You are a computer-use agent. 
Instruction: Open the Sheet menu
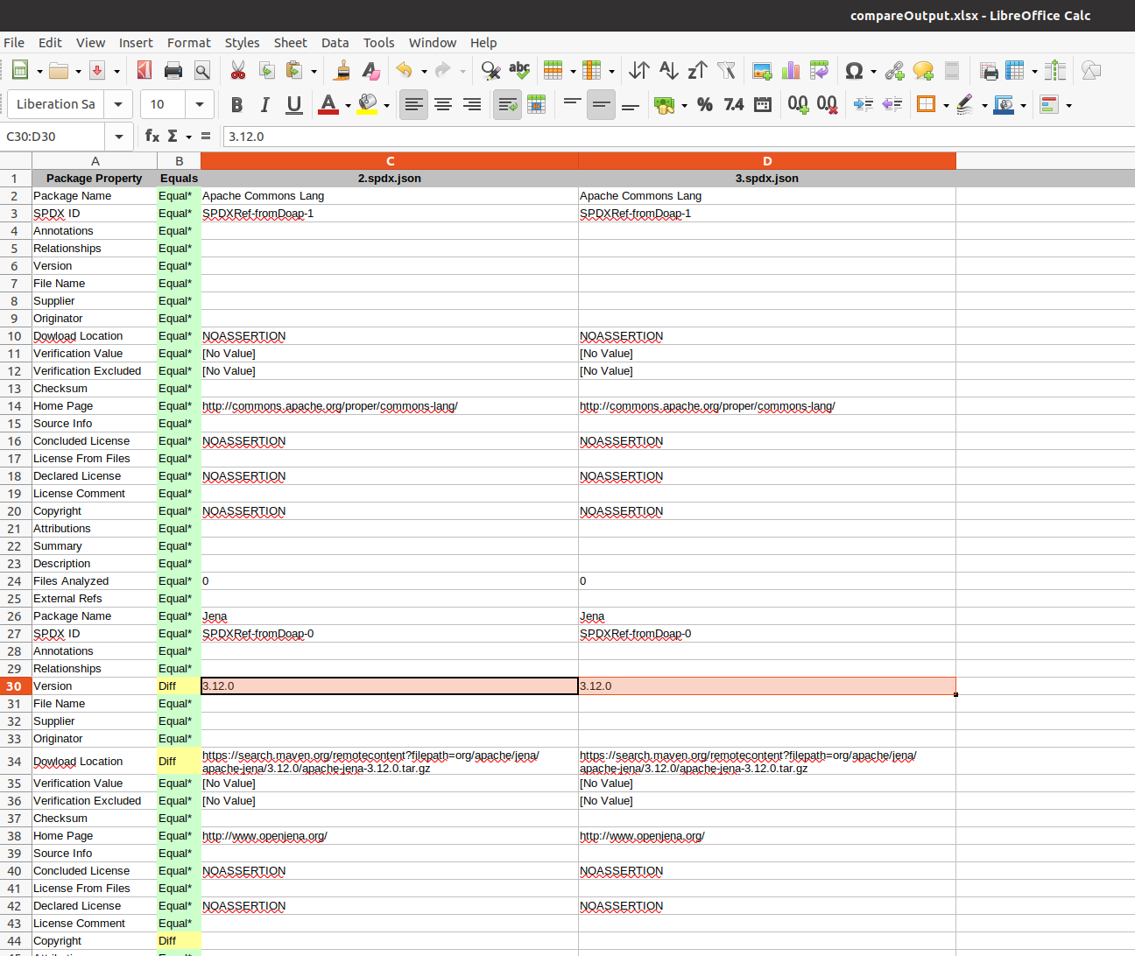tap(290, 43)
